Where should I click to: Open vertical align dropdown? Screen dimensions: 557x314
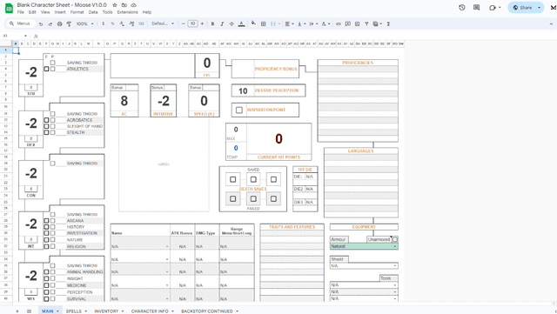click(x=301, y=23)
